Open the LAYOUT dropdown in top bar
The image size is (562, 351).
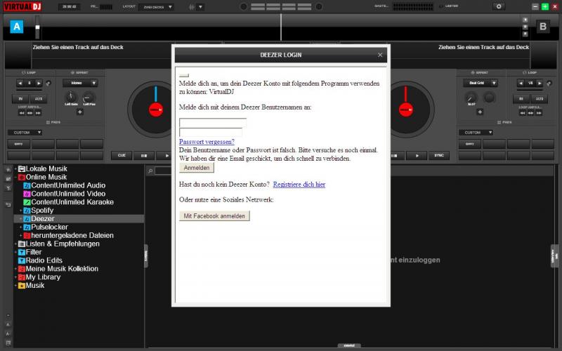click(157, 7)
